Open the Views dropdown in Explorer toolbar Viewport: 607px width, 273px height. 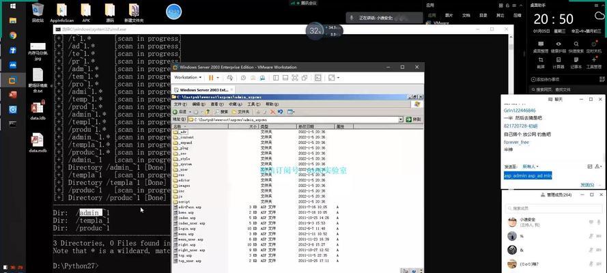click(x=291, y=112)
